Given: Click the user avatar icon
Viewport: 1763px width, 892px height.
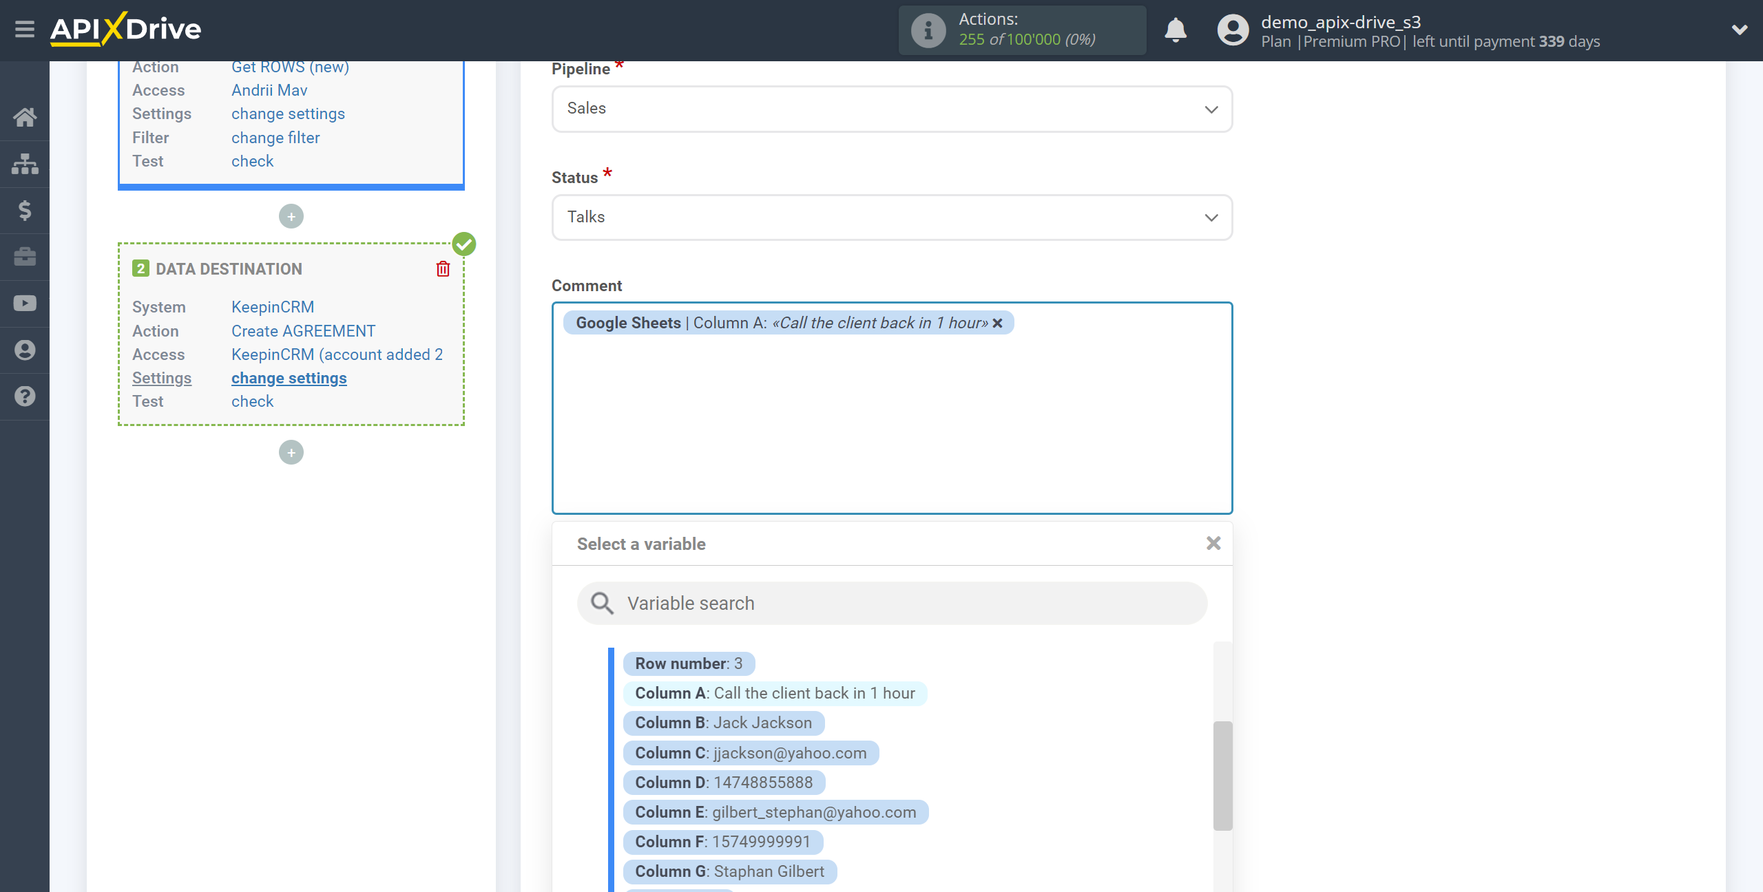Looking at the screenshot, I should point(1233,30).
